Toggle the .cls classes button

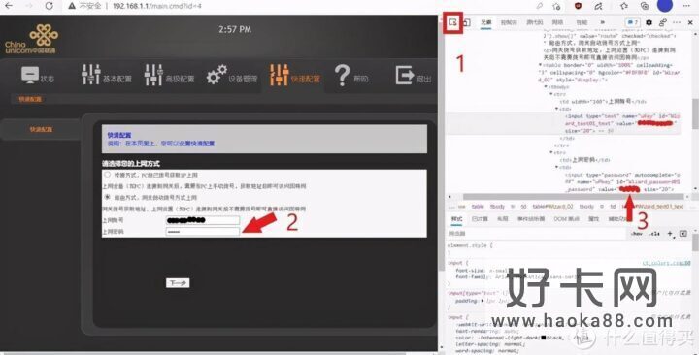pyautogui.click(x=654, y=233)
